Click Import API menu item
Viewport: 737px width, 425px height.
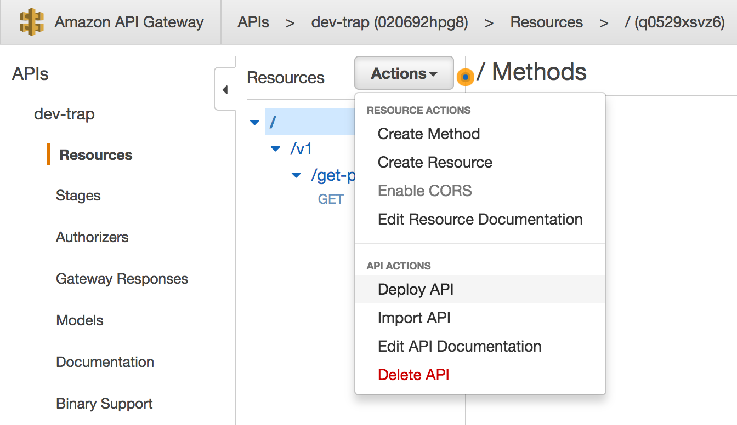click(x=414, y=318)
